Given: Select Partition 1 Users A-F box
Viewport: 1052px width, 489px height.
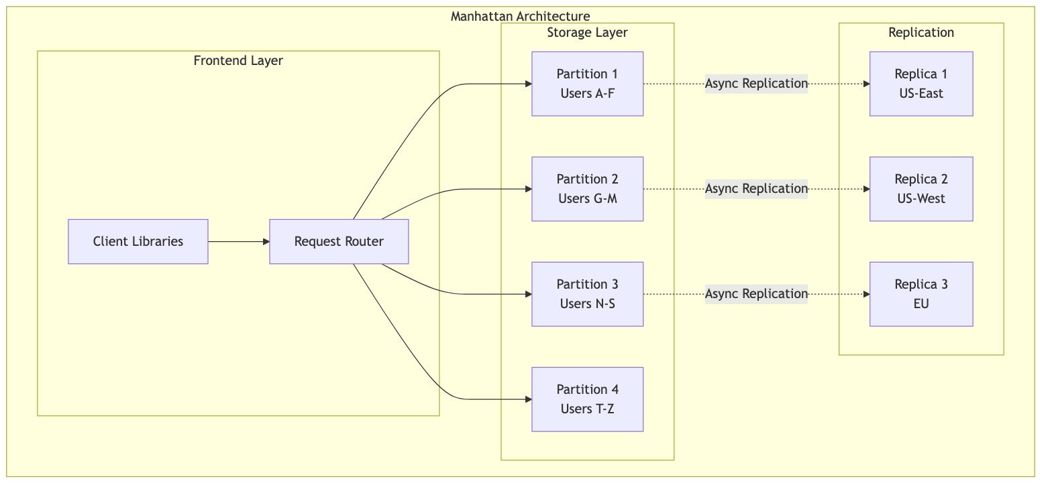Looking at the screenshot, I should click(x=588, y=84).
